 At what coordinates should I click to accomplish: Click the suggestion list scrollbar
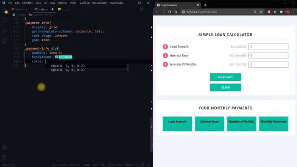[x=128, y=67]
